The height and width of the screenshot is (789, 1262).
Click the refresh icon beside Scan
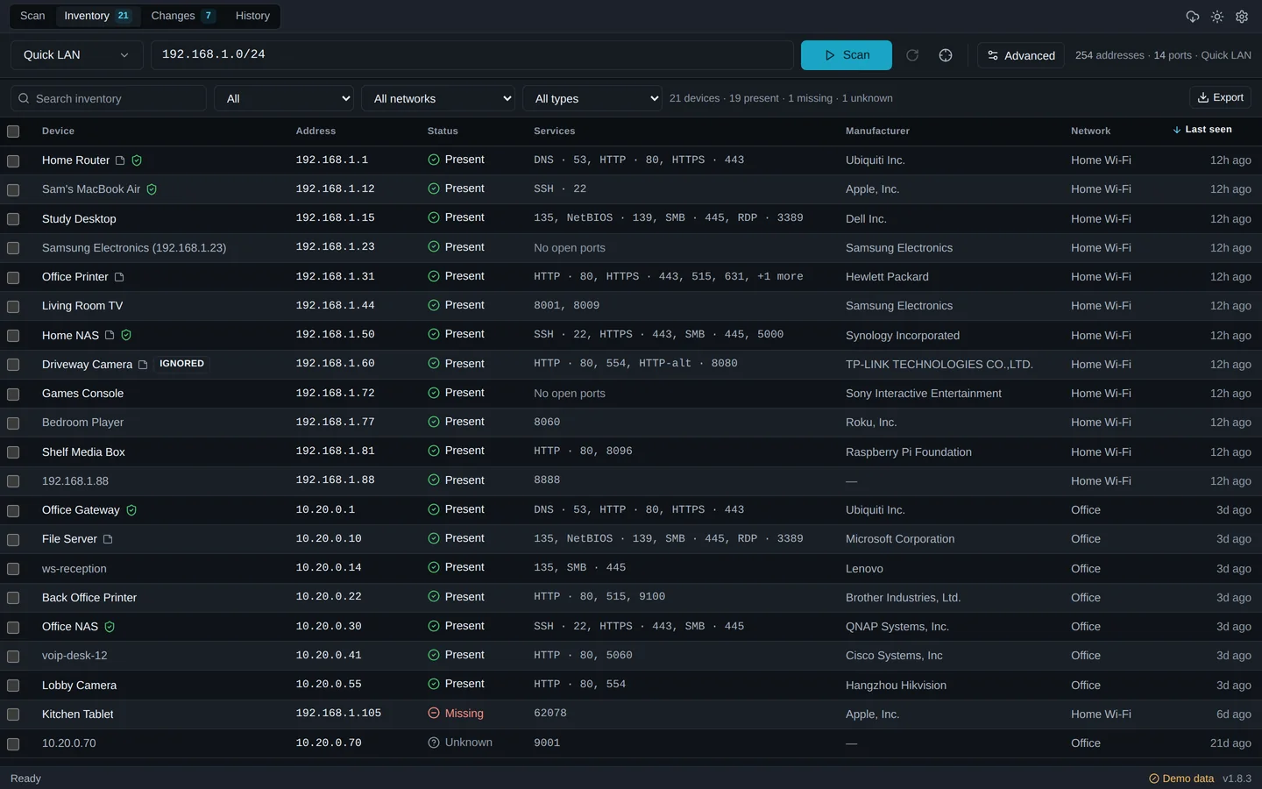(x=912, y=55)
